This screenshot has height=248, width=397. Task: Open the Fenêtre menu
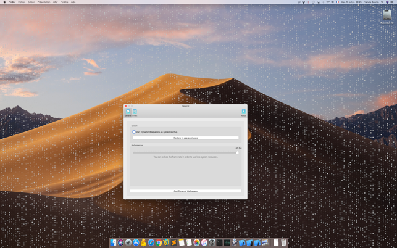coord(64,2)
